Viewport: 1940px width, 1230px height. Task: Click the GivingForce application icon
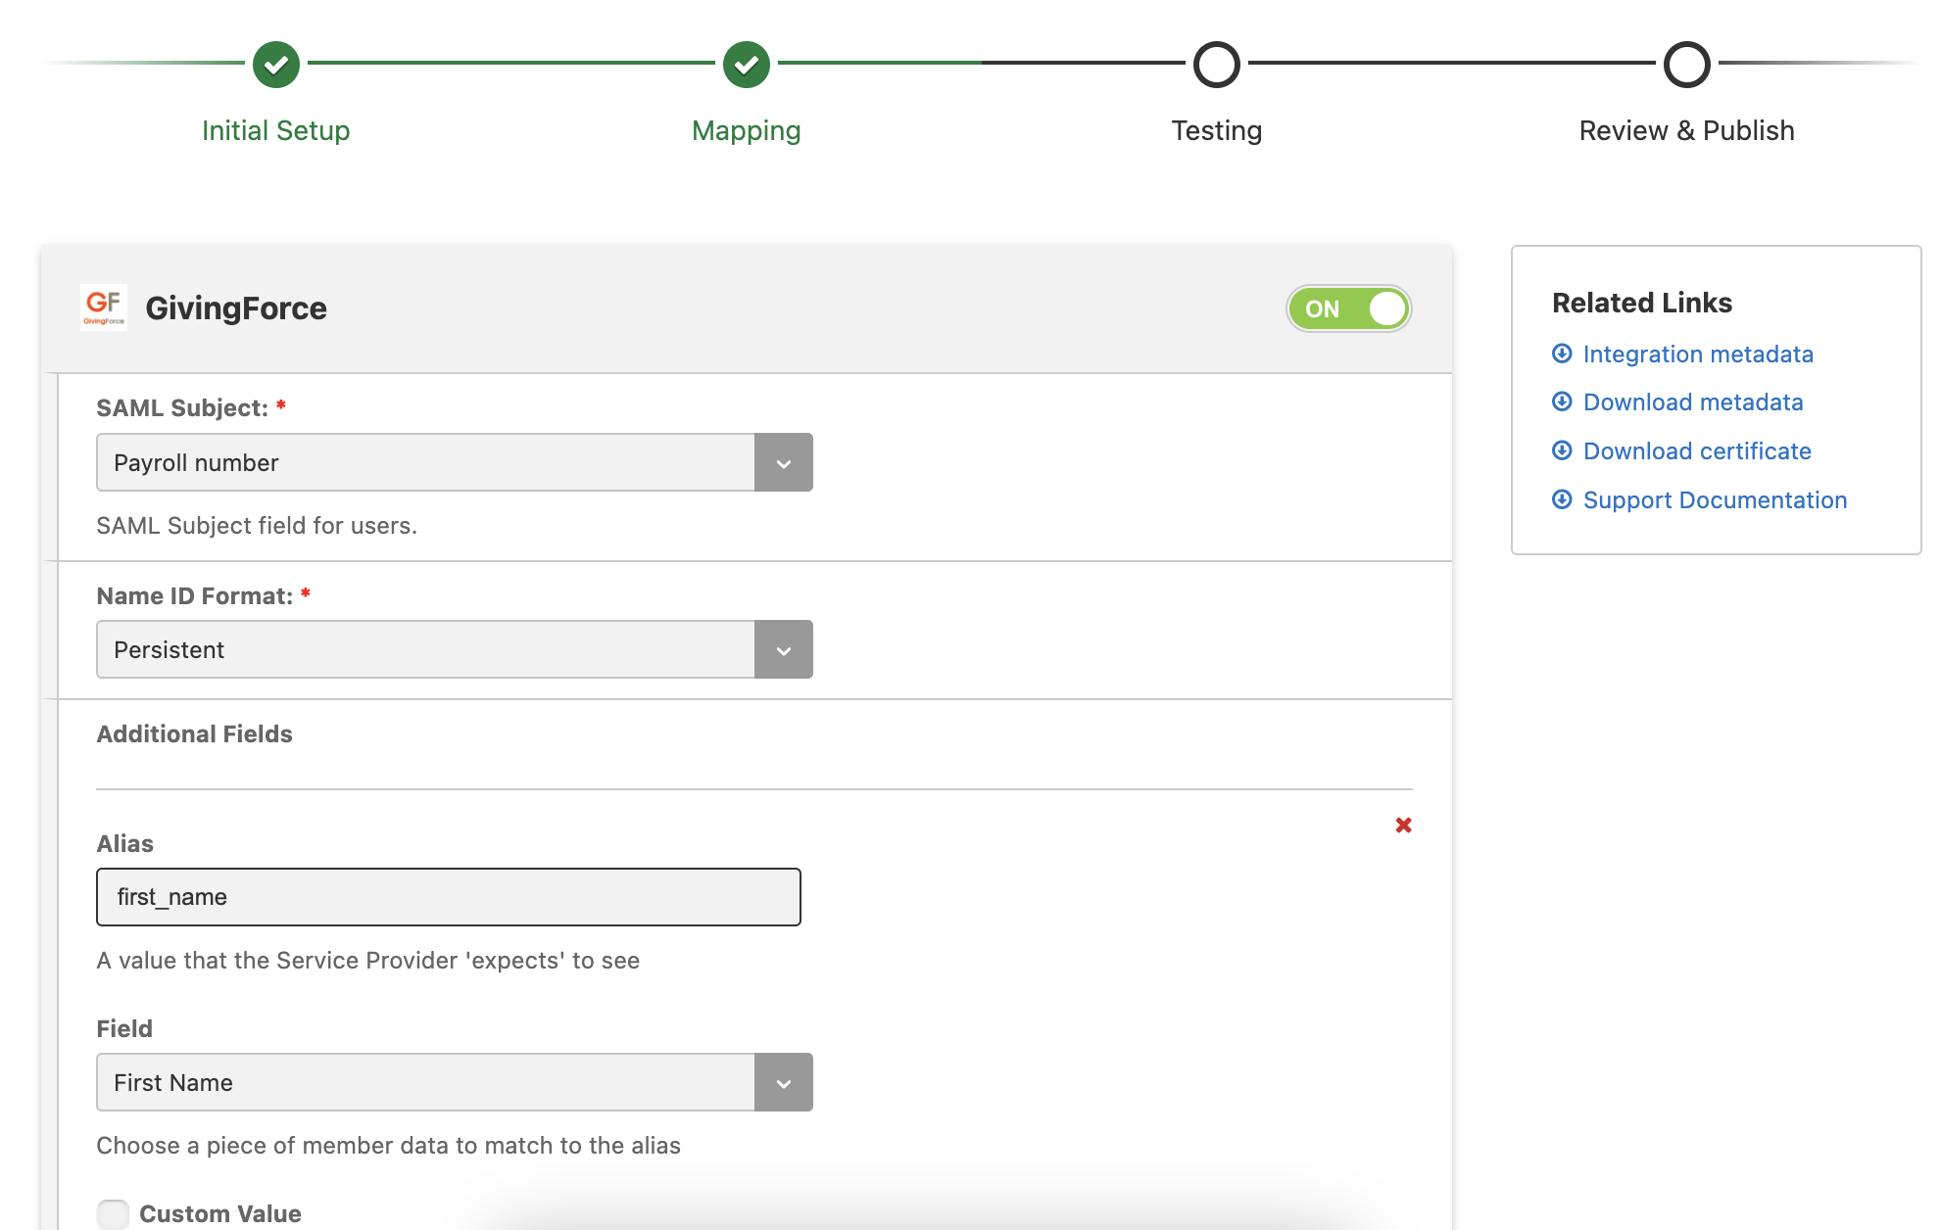click(x=108, y=308)
